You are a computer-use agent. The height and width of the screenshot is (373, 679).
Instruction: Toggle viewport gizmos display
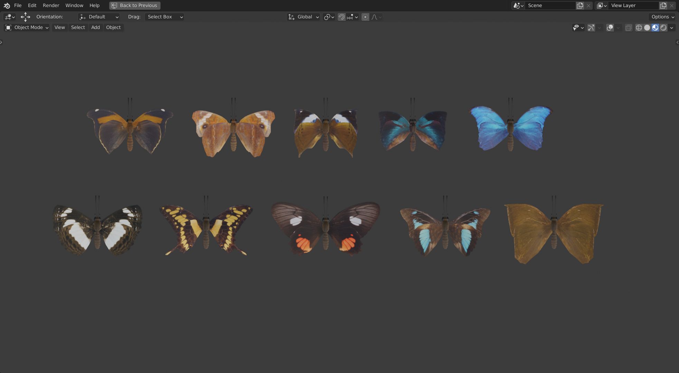coord(591,28)
